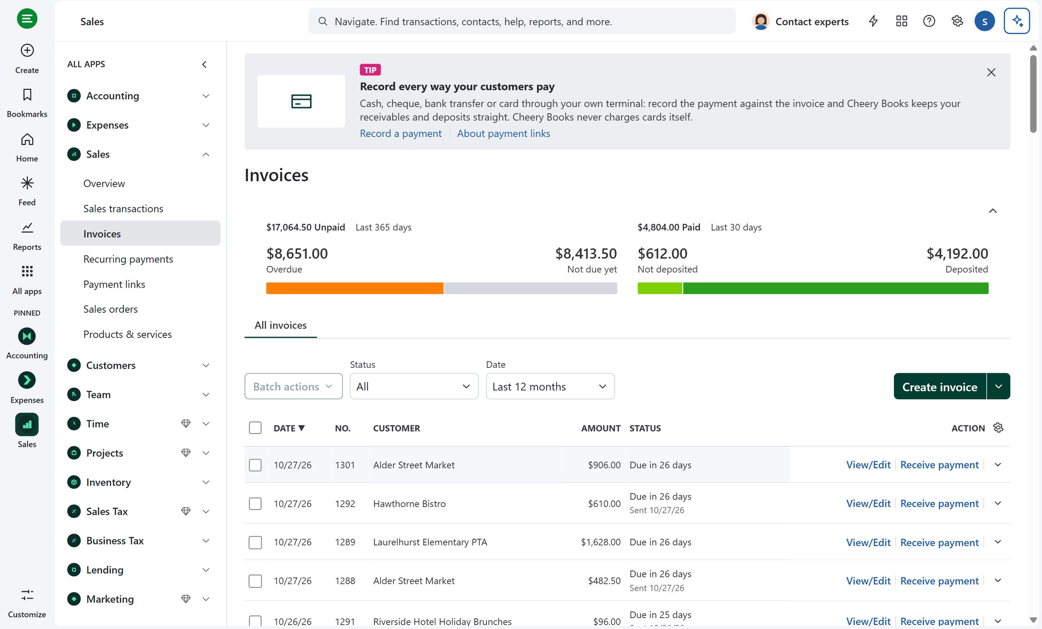
Task: Open the Batch actions dropdown
Action: coord(293,386)
